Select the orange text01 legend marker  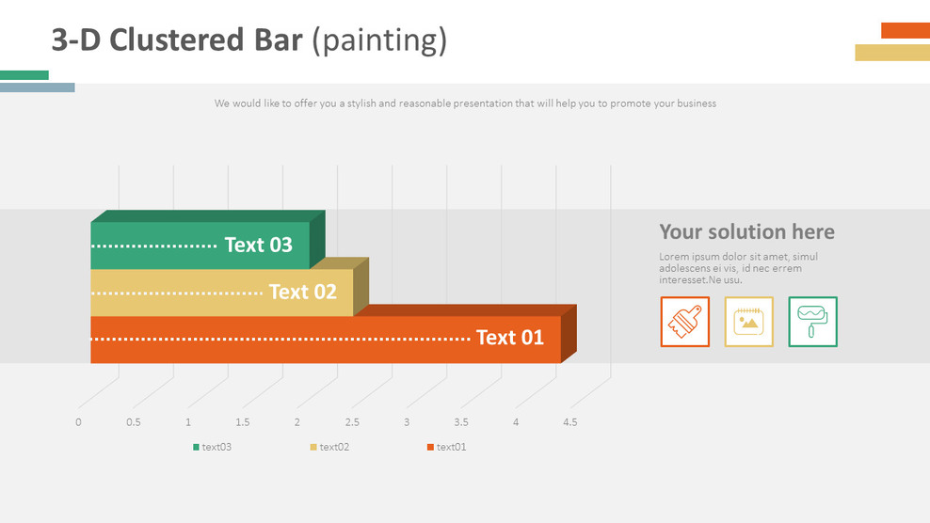430,447
